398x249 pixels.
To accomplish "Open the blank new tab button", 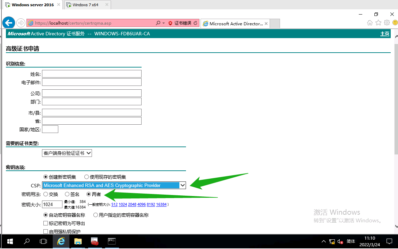I will tap(274, 23).
